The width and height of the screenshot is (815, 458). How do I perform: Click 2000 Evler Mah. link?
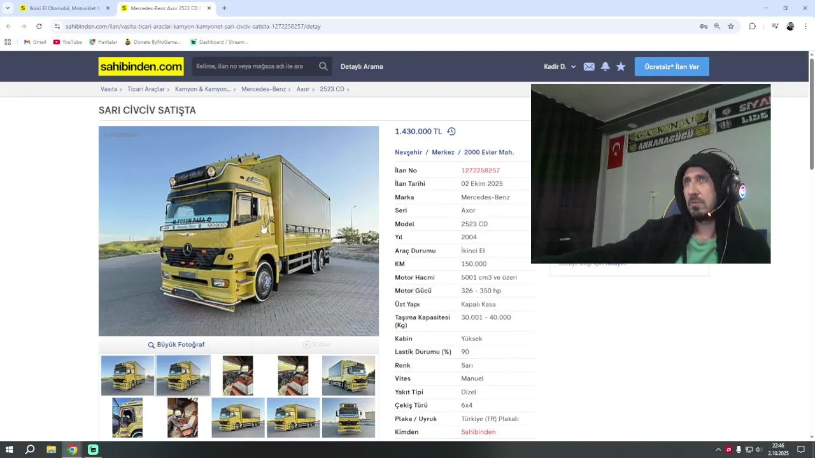click(x=489, y=152)
